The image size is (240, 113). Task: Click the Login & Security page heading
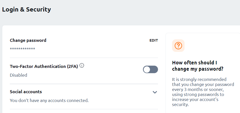27,10
